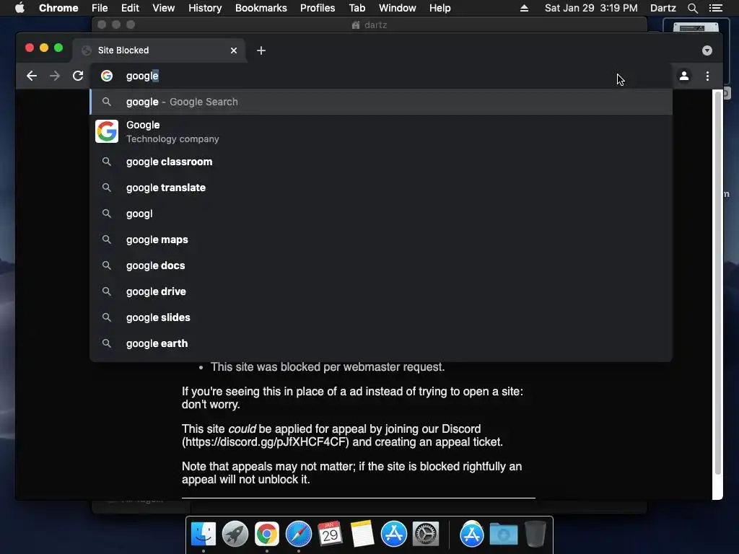Expand the tab search dropdown arrow

click(707, 50)
